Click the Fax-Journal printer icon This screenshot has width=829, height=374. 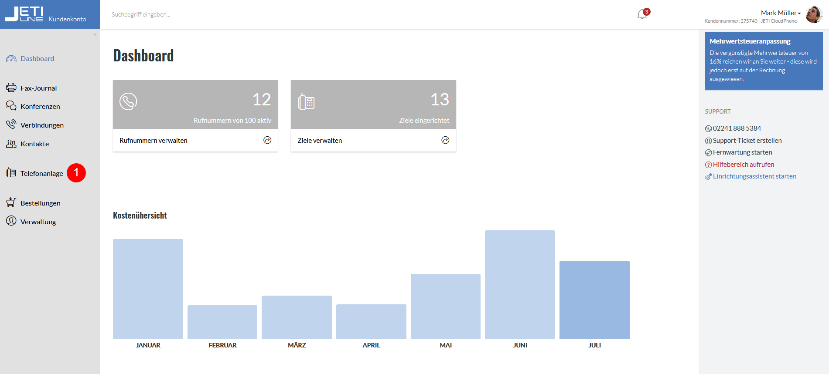pyautogui.click(x=11, y=88)
